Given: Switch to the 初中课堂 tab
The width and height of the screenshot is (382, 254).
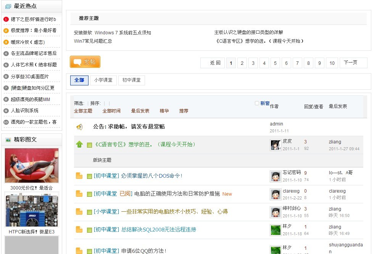Looking at the screenshot, I should (131, 80).
